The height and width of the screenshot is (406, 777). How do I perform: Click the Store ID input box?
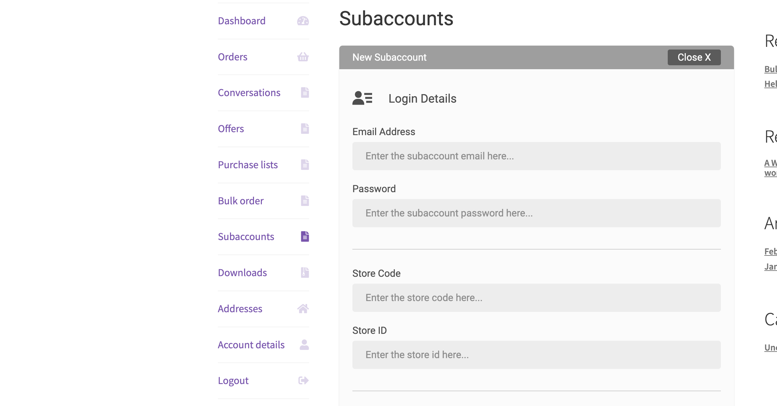[x=536, y=355]
